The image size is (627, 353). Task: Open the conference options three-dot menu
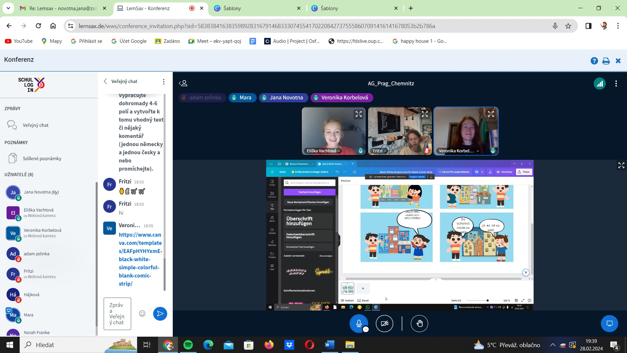pyautogui.click(x=616, y=84)
